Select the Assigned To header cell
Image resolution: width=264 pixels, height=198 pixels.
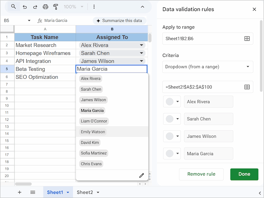[112, 37]
